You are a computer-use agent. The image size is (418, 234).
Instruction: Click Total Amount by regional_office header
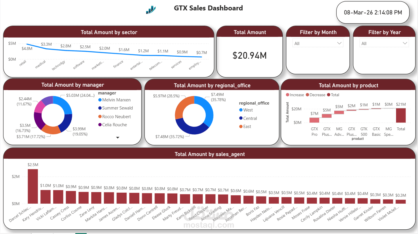coord(212,85)
